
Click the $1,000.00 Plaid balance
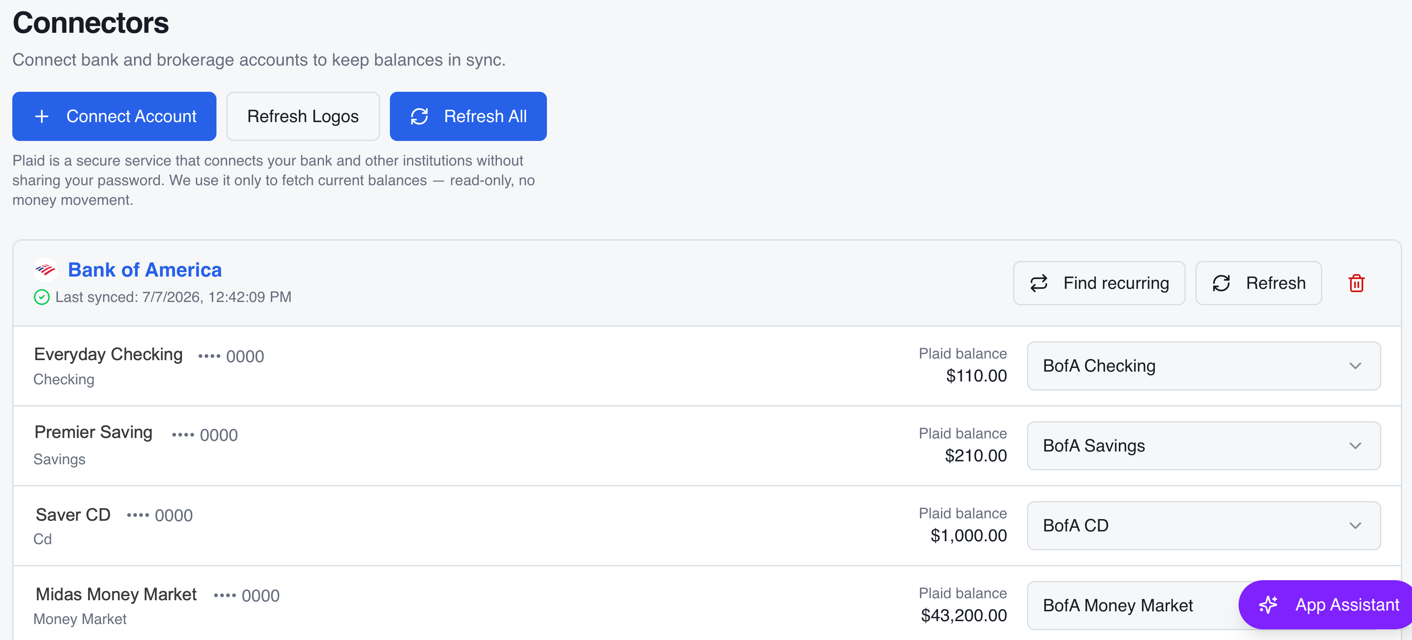(968, 536)
